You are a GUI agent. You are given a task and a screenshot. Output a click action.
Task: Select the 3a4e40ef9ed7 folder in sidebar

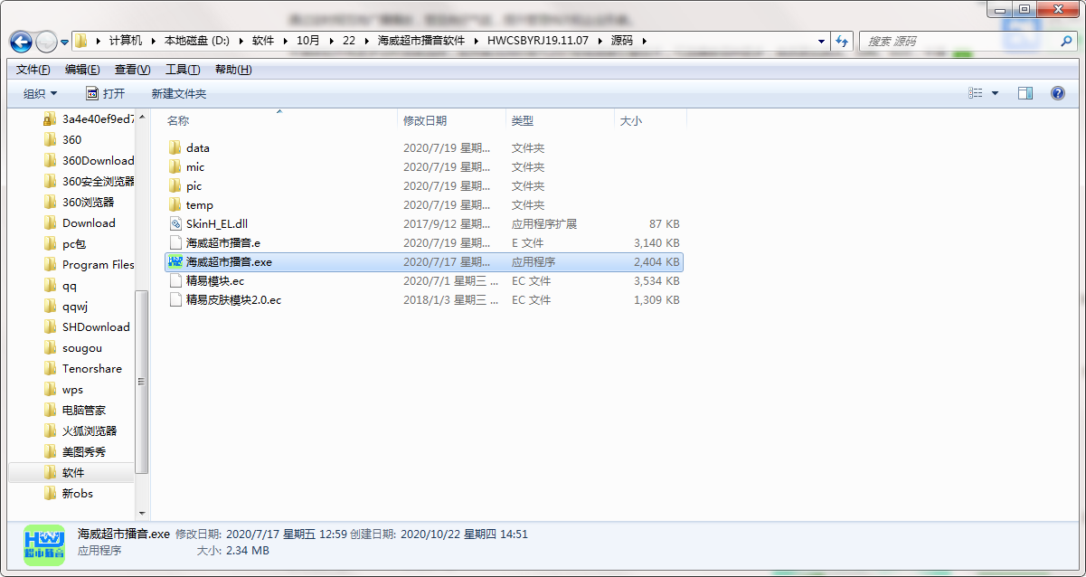89,118
